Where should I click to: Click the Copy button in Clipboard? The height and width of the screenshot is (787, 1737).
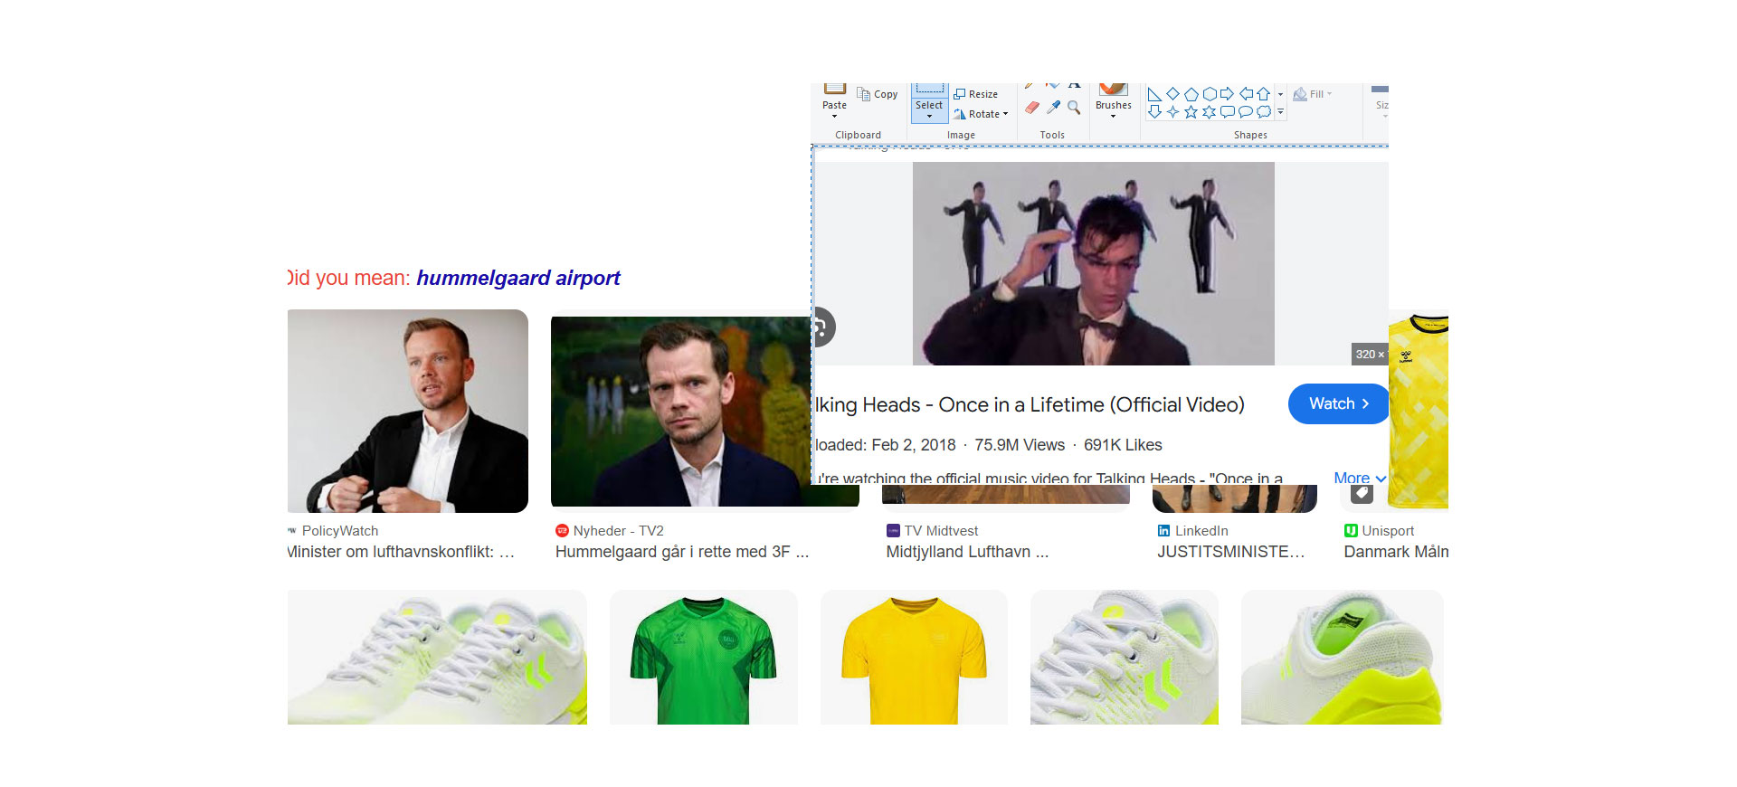[x=878, y=94]
